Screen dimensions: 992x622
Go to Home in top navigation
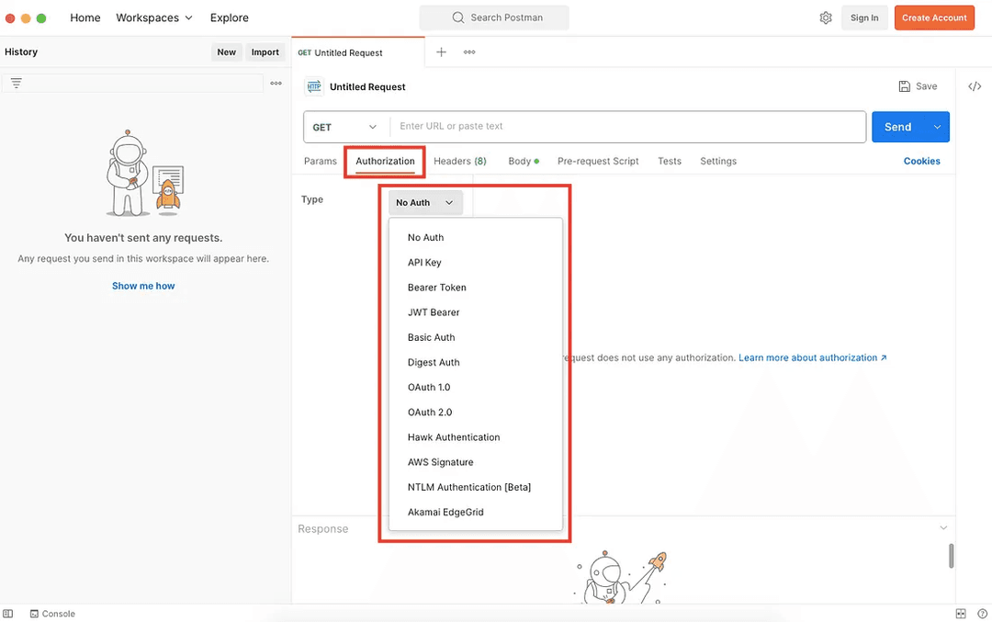[x=85, y=17]
